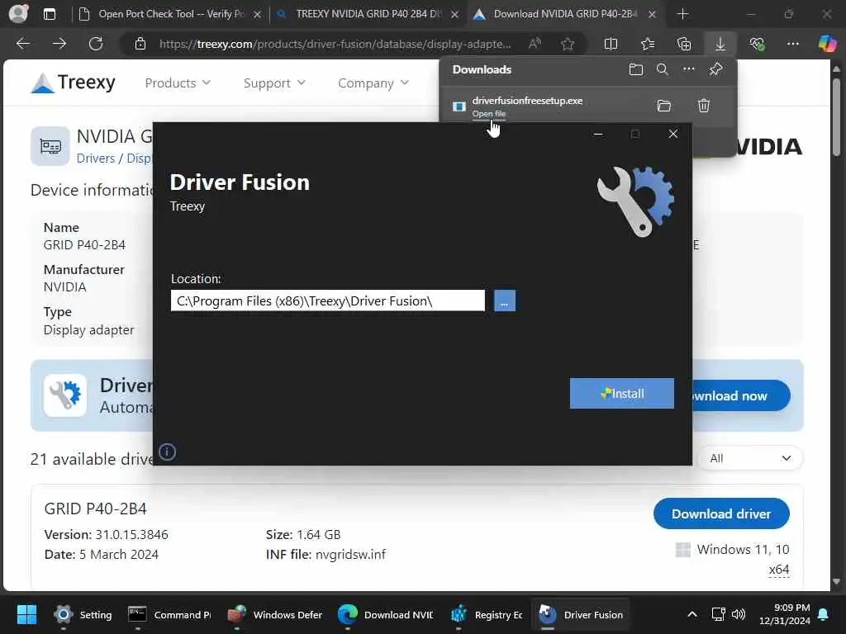This screenshot has width=846, height=634.
Task: Add this page to favorites
Action: pyautogui.click(x=568, y=44)
